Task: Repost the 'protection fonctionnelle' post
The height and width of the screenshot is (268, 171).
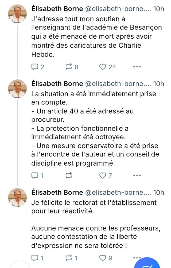Action: tap(69, 176)
